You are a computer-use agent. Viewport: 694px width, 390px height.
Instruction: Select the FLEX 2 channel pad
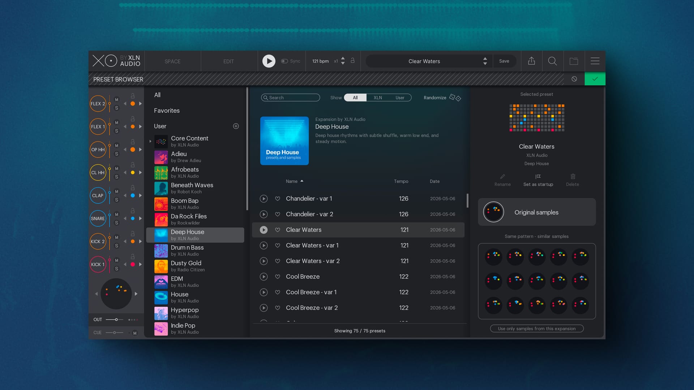pyautogui.click(x=98, y=104)
